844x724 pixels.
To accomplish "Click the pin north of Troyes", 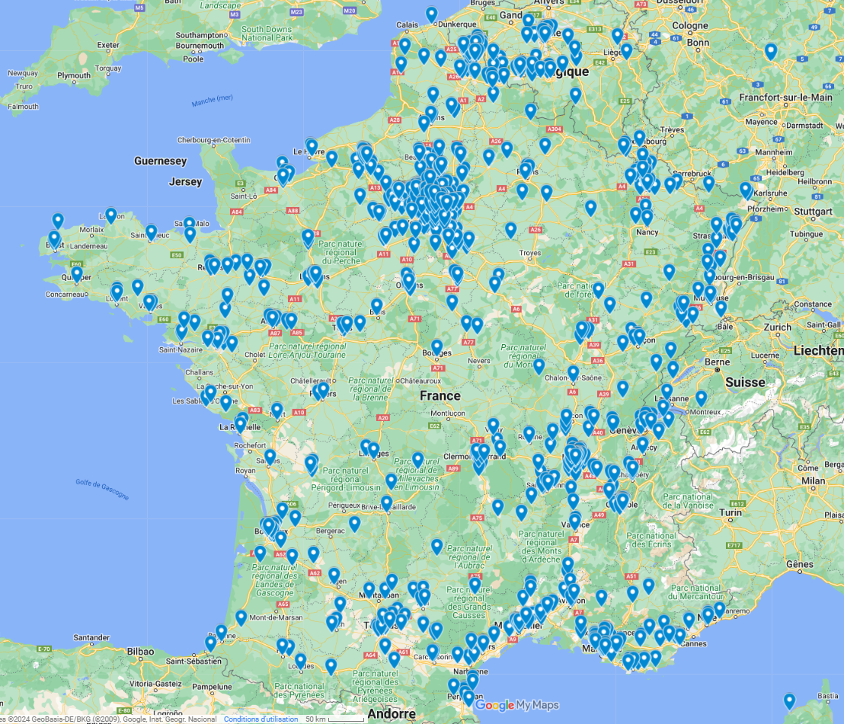I will (510, 228).
